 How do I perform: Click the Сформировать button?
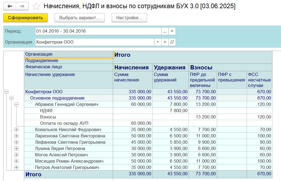26,18
